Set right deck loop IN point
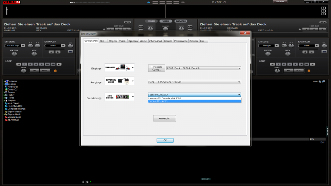331x186 pixels. tap(288, 70)
